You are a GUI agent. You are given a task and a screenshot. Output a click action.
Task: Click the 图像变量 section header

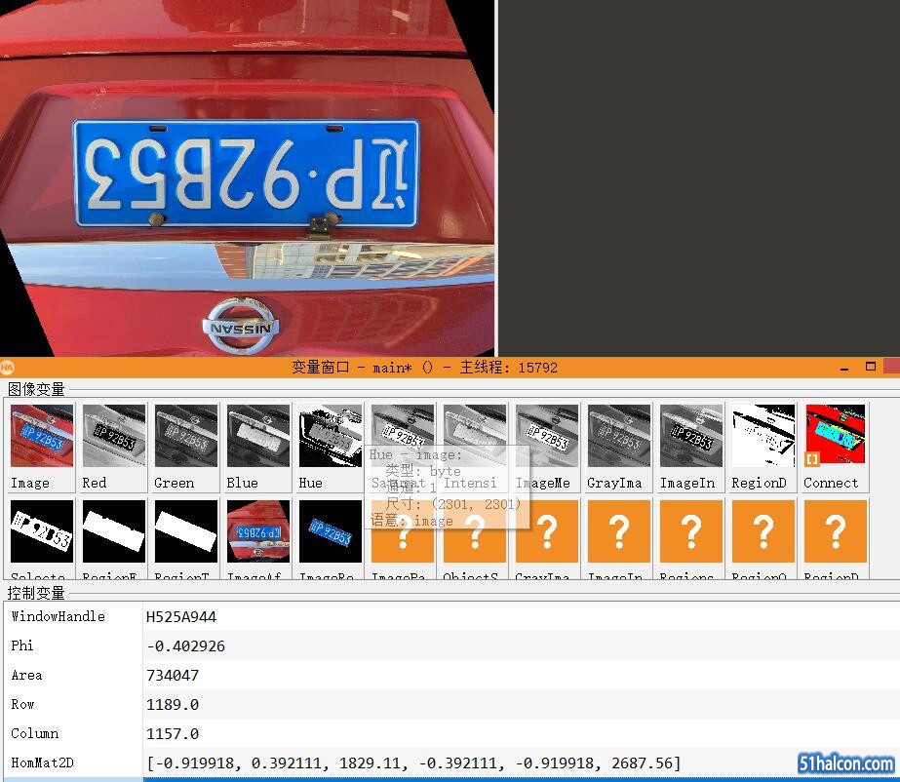click(36, 389)
